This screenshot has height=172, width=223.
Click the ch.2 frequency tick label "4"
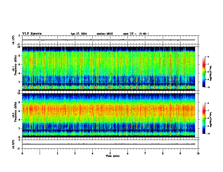(x=20, y=120)
